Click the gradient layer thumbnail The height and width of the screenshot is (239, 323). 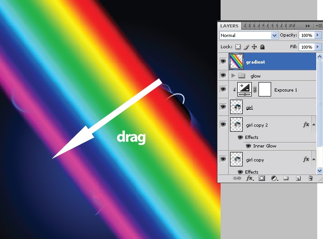click(x=236, y=61)
